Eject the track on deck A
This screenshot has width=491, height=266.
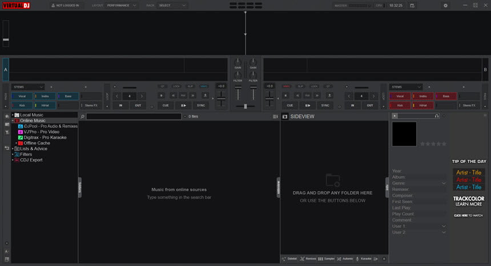point(205,95)
